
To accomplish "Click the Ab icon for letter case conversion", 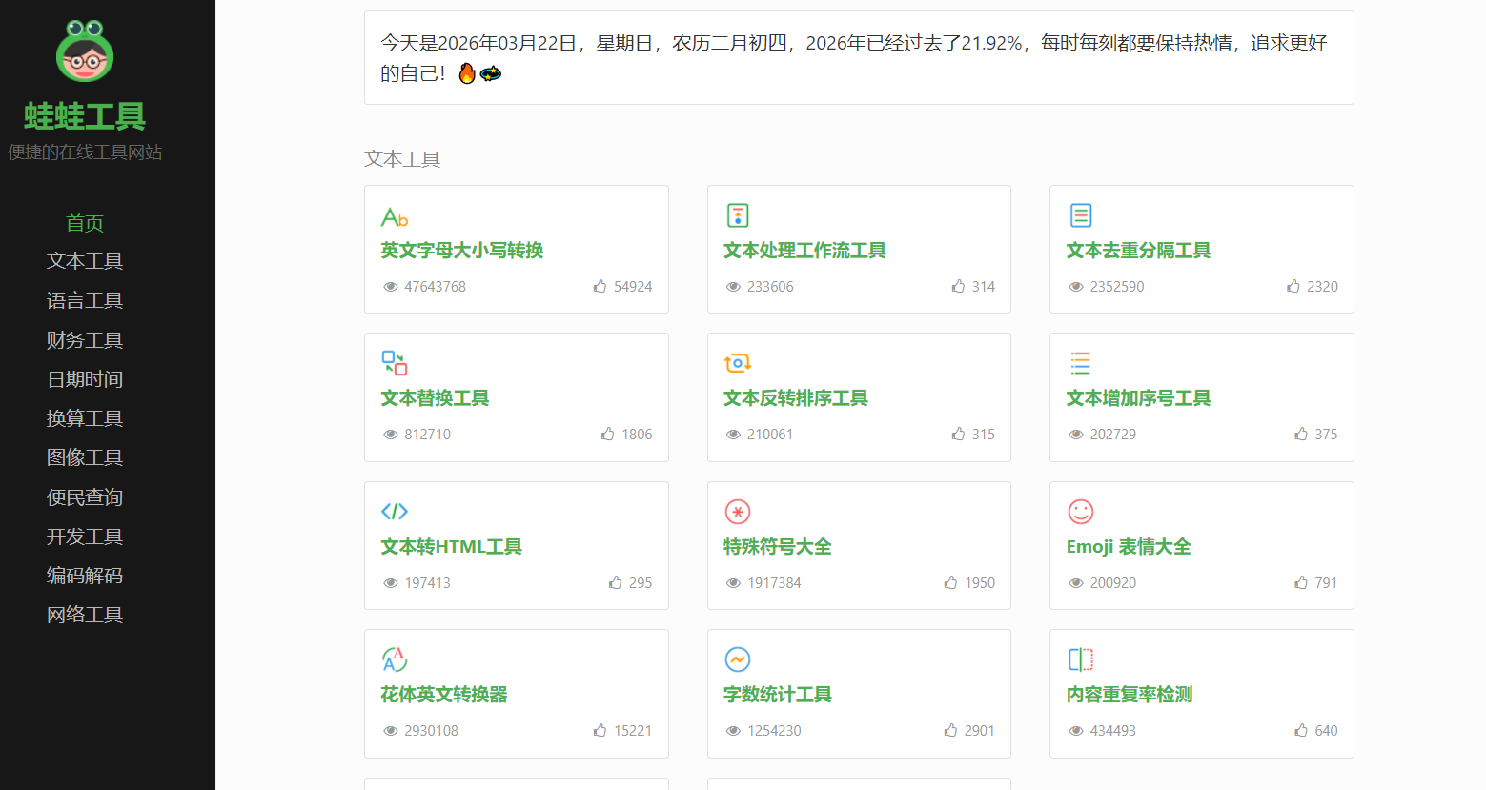I will tap(394, 217).
